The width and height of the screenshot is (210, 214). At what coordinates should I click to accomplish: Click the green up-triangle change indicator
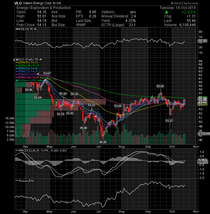click(x=166, y=12)
